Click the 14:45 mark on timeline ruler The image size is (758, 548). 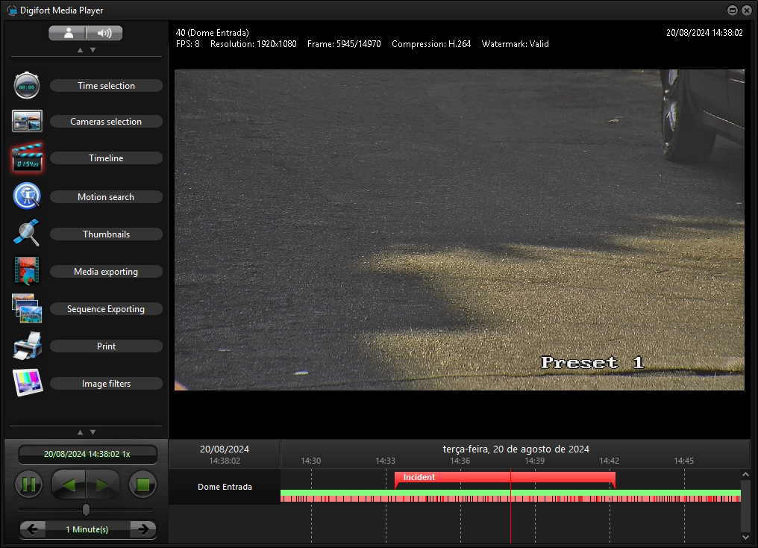[683, 461]
